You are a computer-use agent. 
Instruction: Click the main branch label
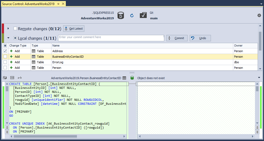coord(154,18)
